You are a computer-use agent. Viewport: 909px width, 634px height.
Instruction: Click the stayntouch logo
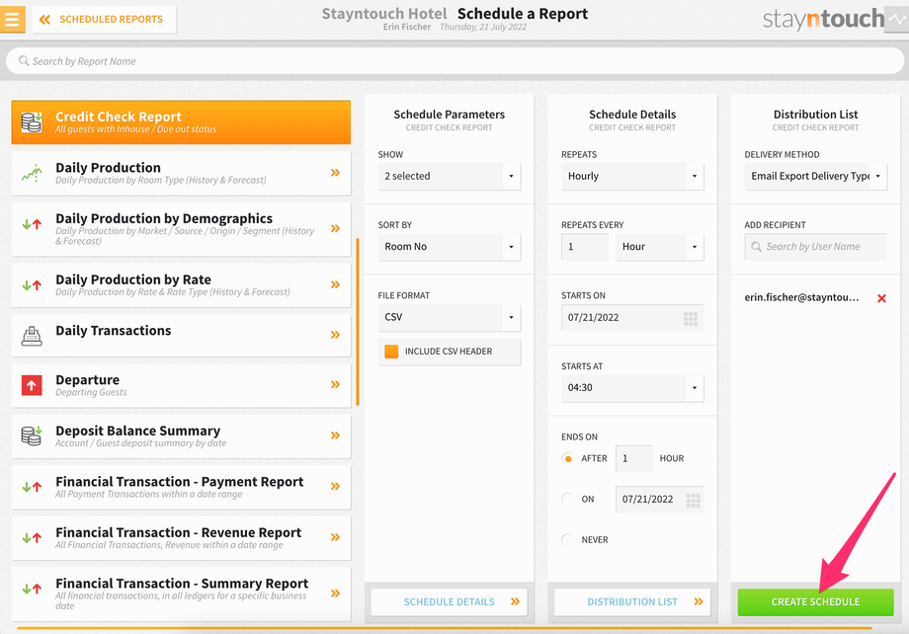coord(823,19)
